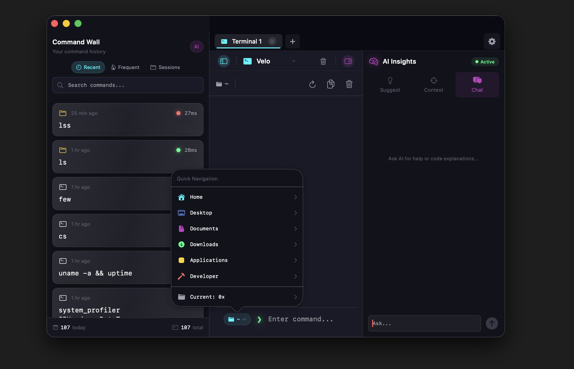Viewport: 574px width, 369px height.
Task: Open the split pane view
Action: click(x=348, y=61)
